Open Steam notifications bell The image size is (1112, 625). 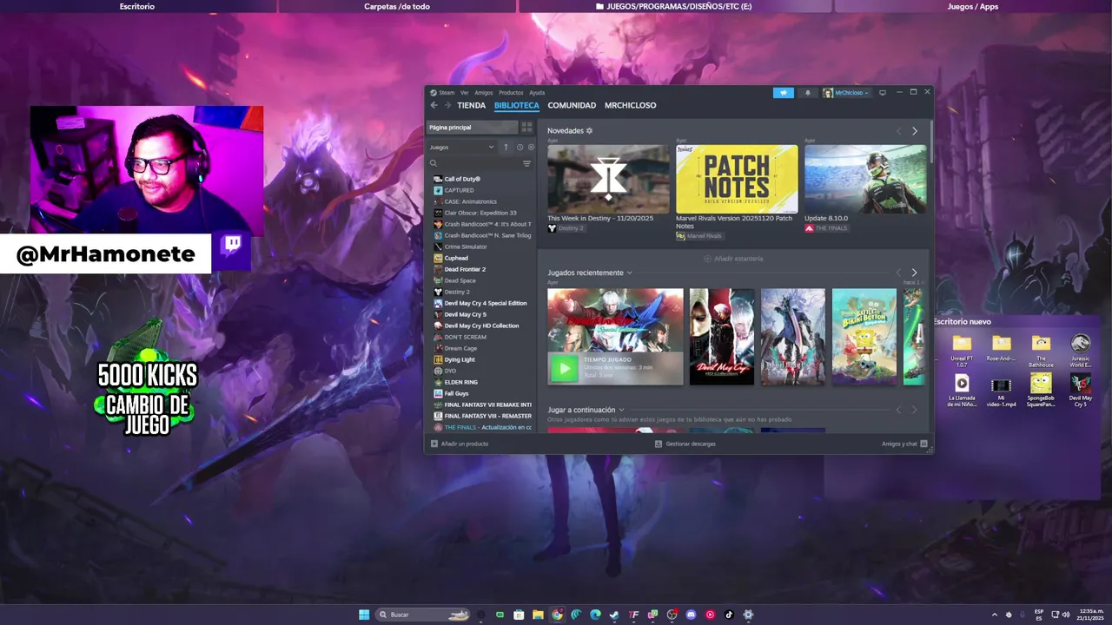pyautogui.click(x=807, y=93)
